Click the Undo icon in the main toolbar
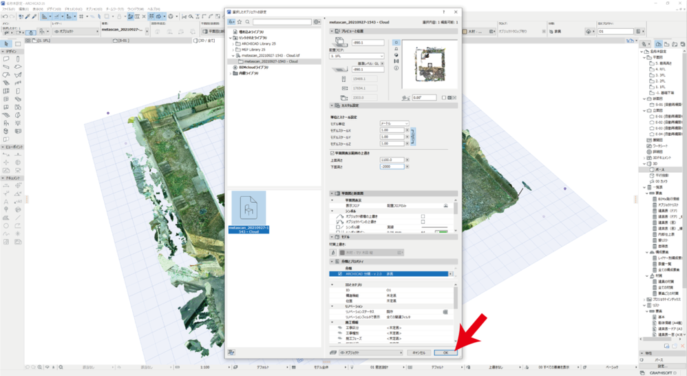This screenshot has height=376, width=687. coord(5,17)
